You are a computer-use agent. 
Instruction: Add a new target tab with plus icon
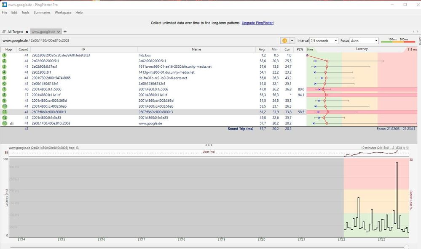tap(65, 32)
